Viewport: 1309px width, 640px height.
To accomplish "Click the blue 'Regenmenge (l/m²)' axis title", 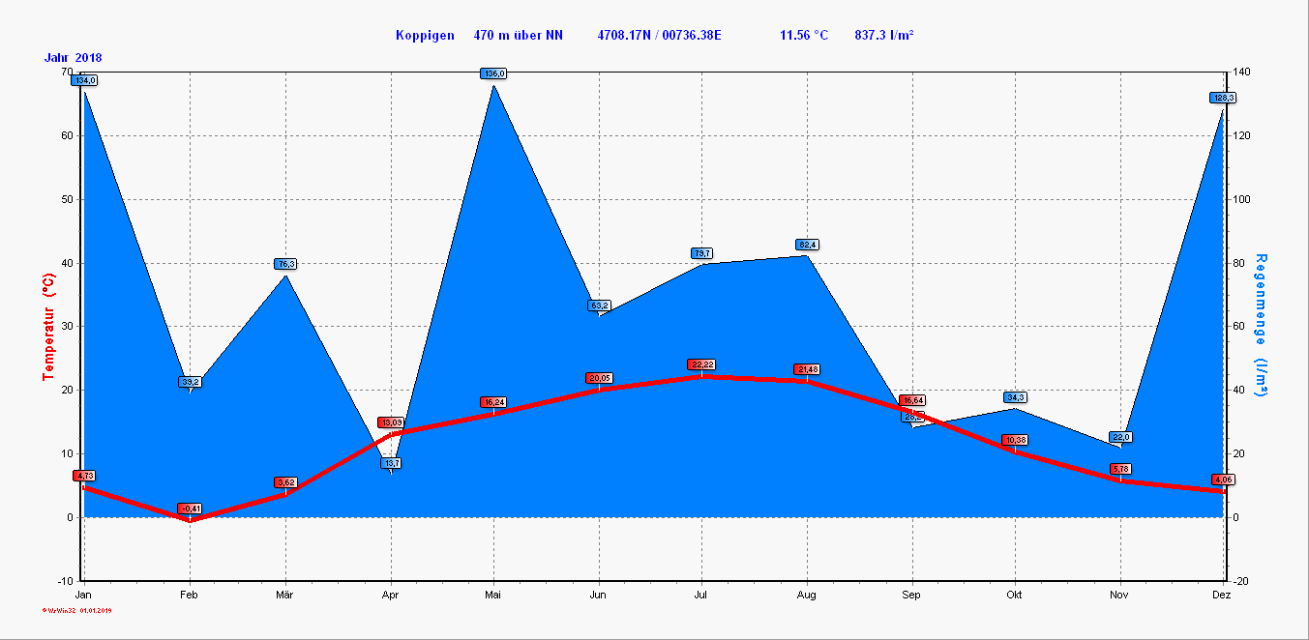I will (x=1260, y=325).
